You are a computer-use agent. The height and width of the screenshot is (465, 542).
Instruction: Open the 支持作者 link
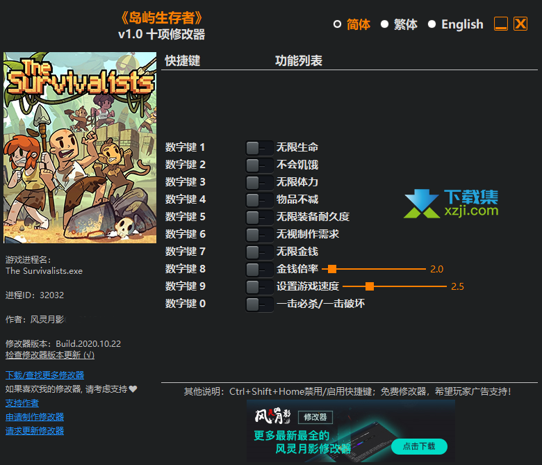click(x=22, y=403)
